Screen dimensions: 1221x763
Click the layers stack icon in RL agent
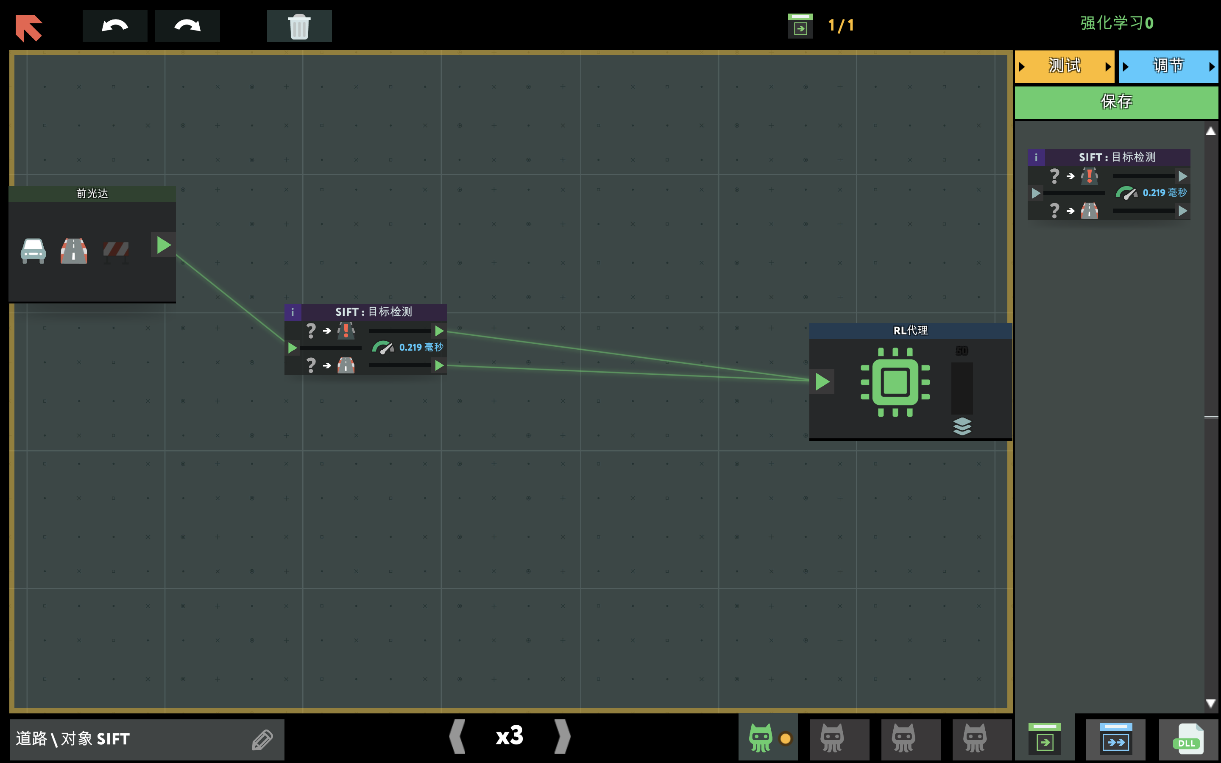coord(962,426)
